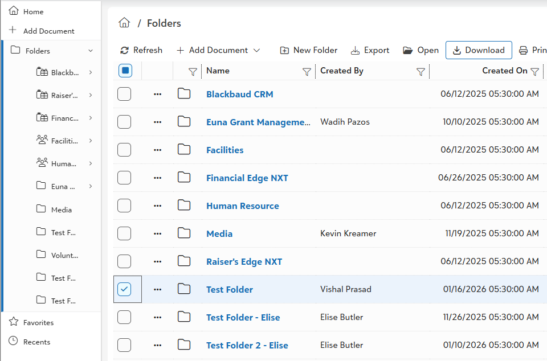Check the Test Folder 2 - Elise checkbox
The height and width of the screenshot is (361, 547).
coord(124,345)
